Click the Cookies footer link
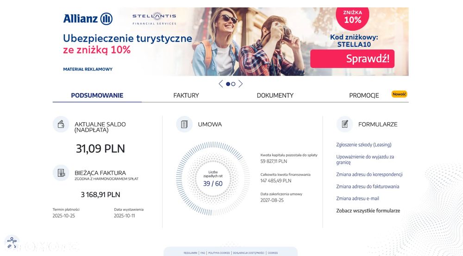The width and height of the screenshot is (463, 256). [x=273, y=253]
